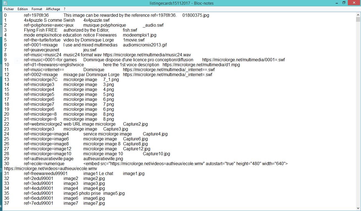Click the Bloc-notes icon in the title bar
Image resolution: width=361 pixels, height=211 pixels.
(5, 3)
